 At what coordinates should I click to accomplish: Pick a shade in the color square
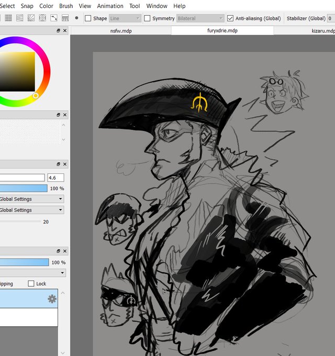point(17,72)
